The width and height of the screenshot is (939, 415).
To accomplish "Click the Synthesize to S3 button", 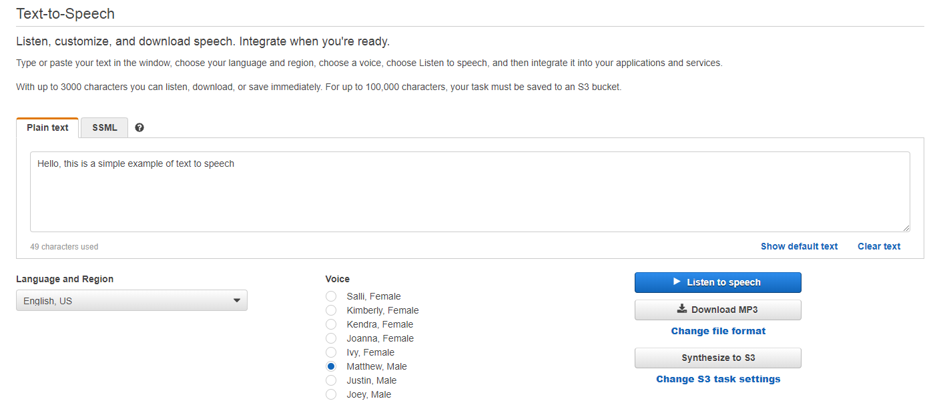I will [x=717, y=358].
